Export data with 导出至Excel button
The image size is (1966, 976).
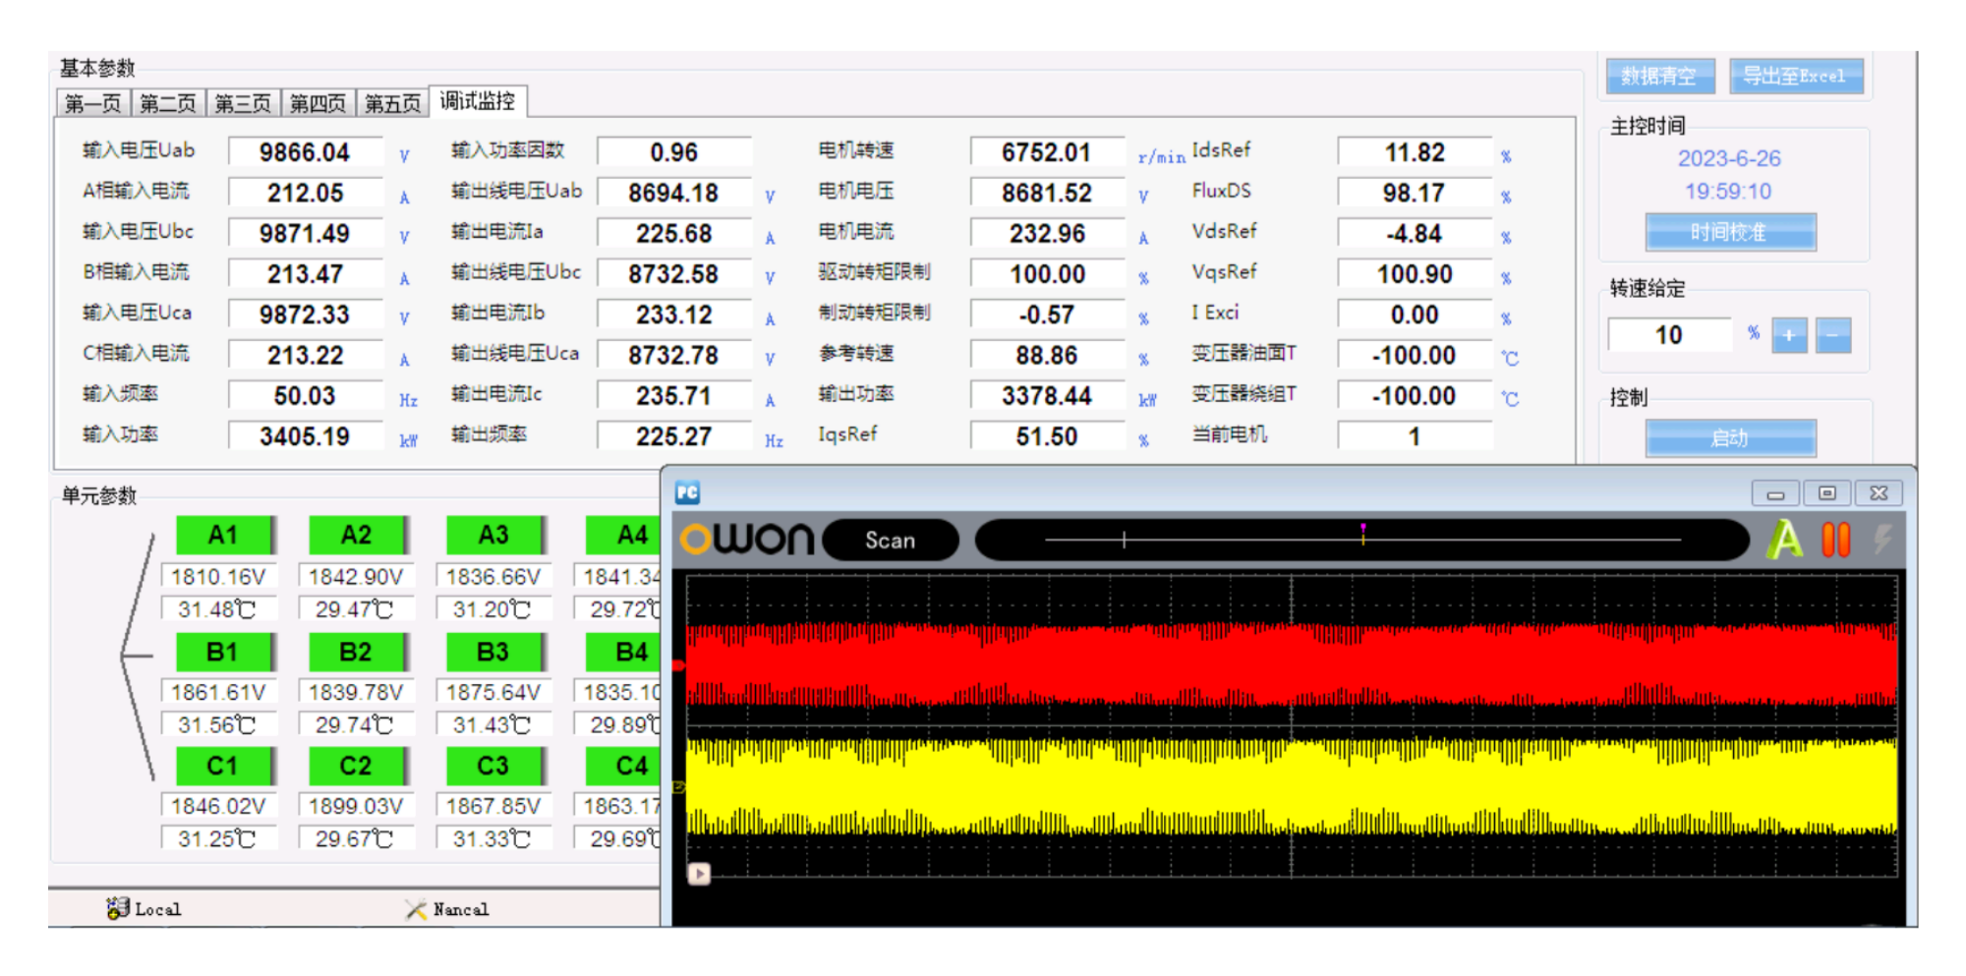[x=1795, y=76]
